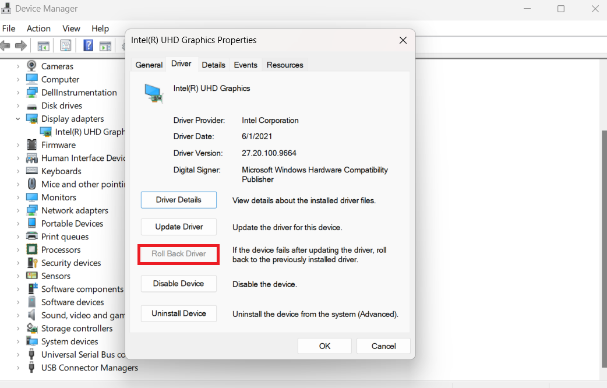Click the Display adapters category icon
This screenshot has height=388, width=607.
tap(31, 118)
